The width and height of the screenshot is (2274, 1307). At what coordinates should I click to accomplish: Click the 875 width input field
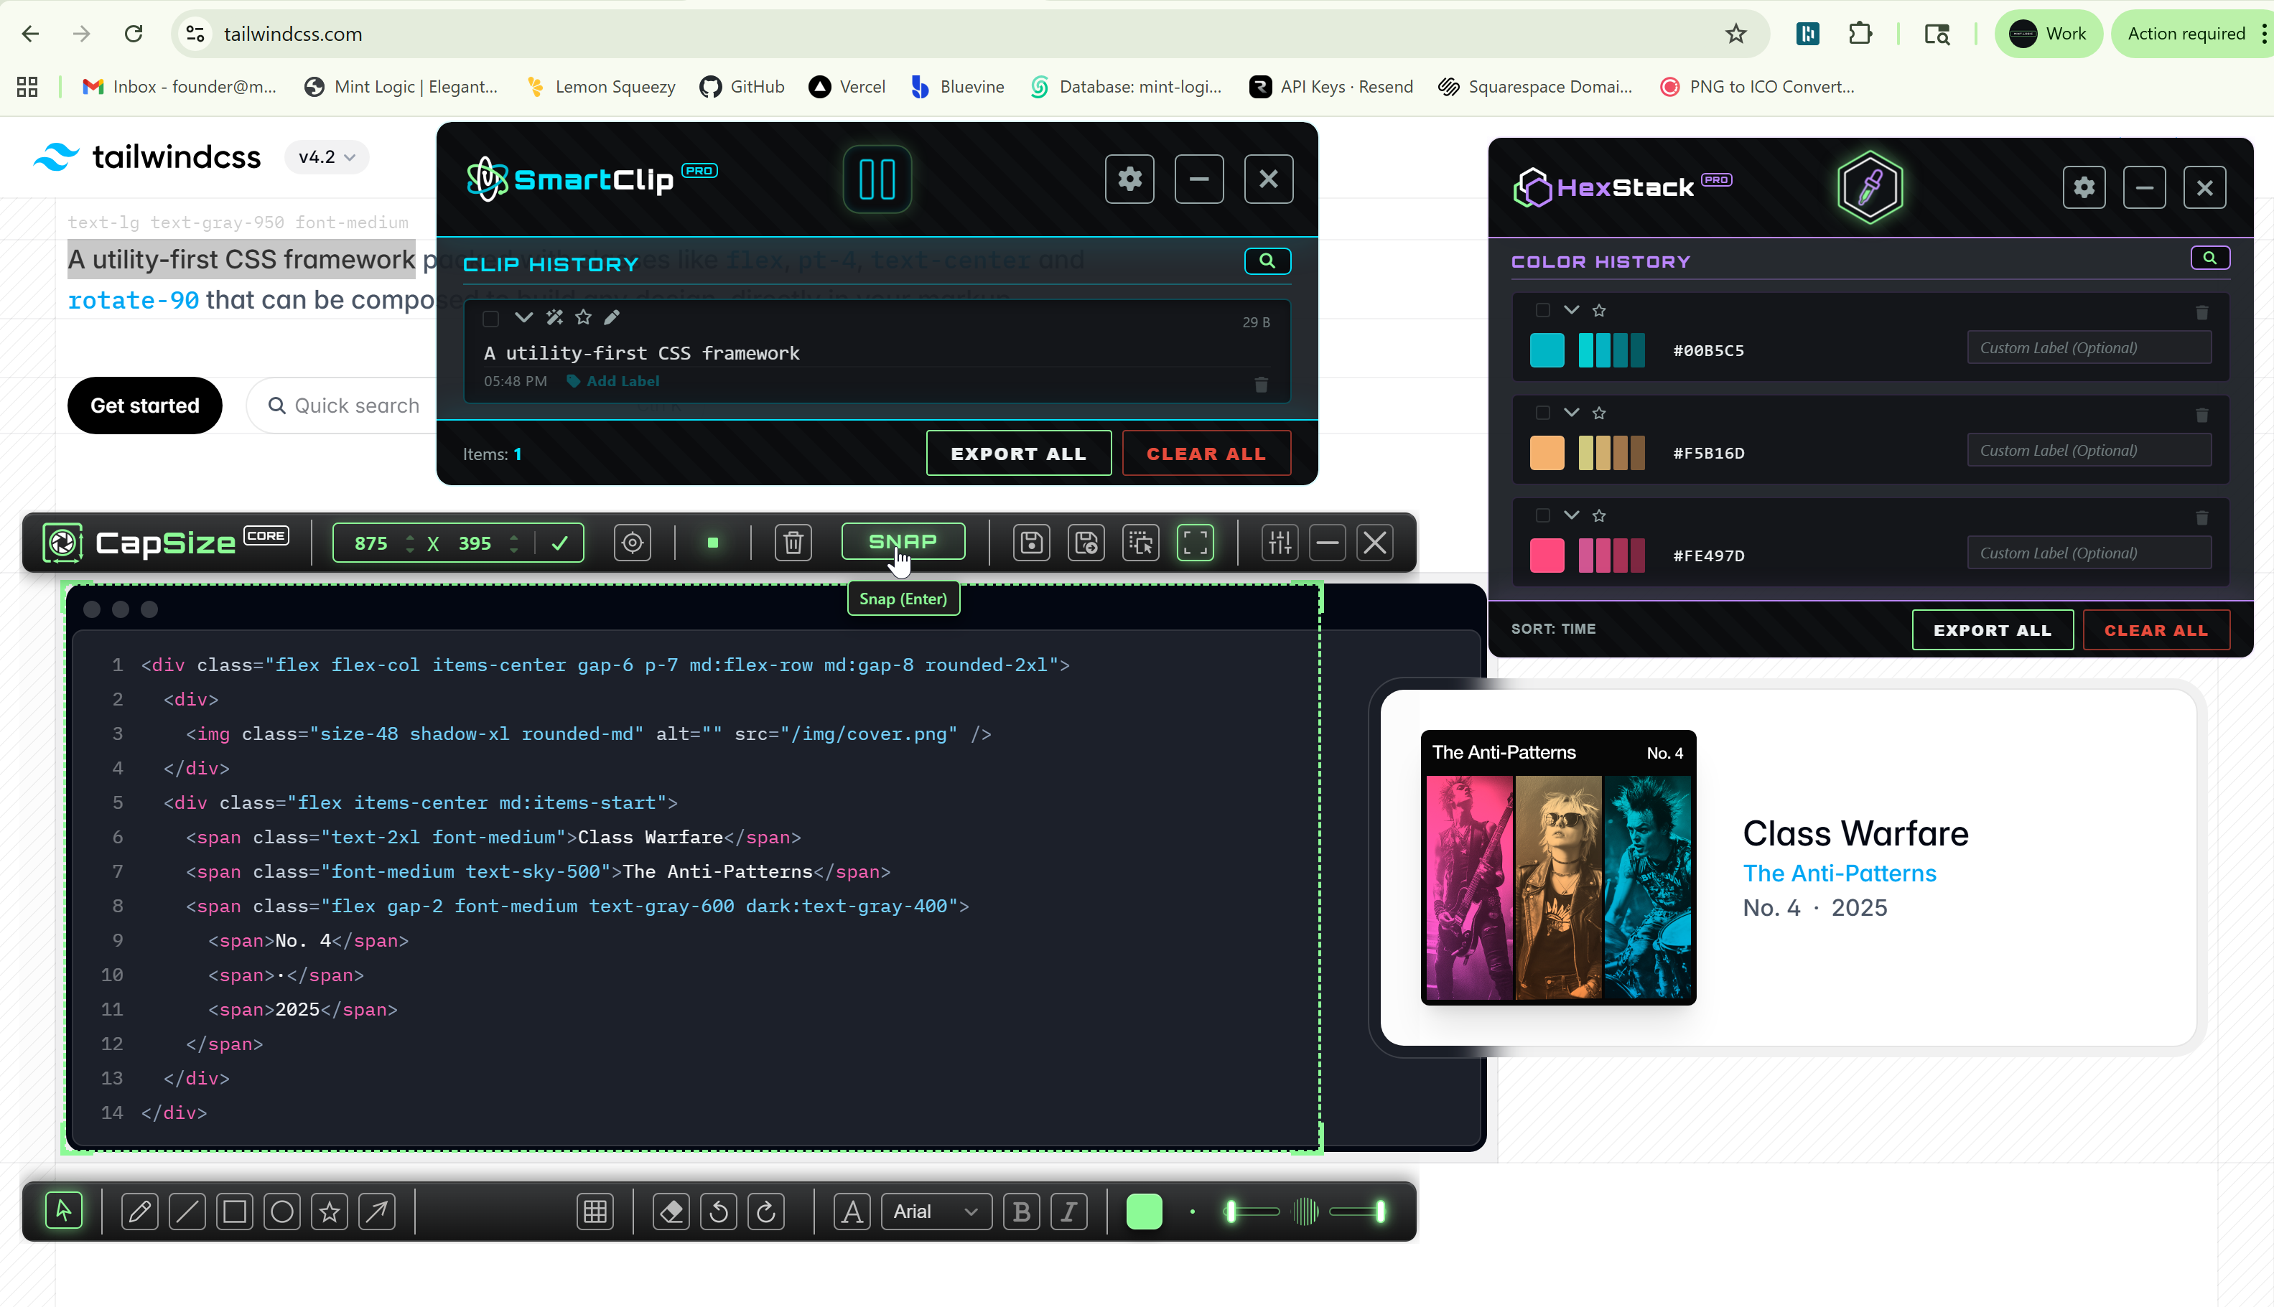pos(371,542)
